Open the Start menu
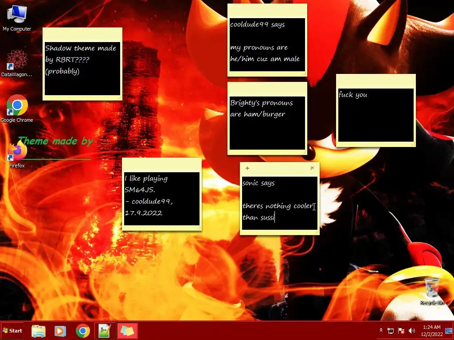The height and width of the screenshot is (340, 454). (12, 331)
